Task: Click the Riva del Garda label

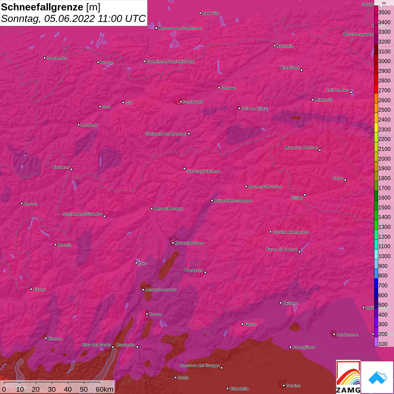Action: (x=97, y=345)
